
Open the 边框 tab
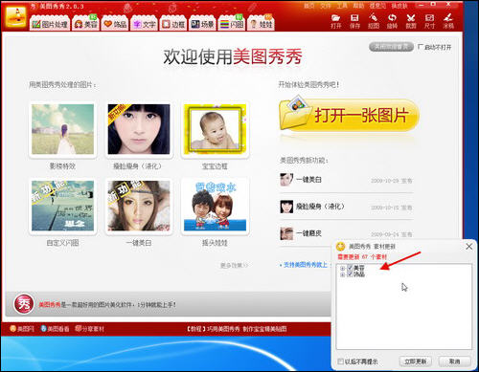[x=173, y=24]
